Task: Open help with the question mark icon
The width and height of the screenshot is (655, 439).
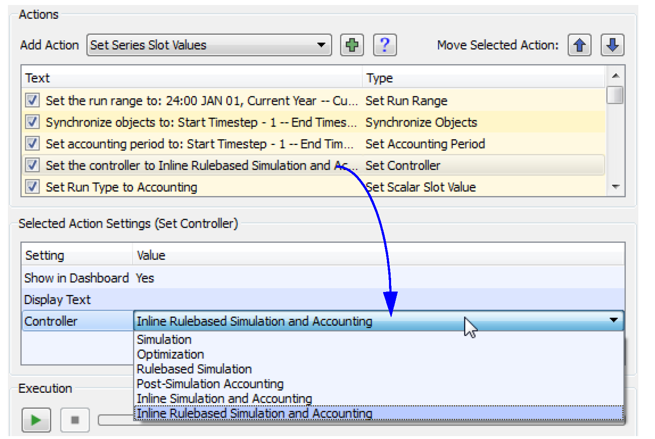Action: pos(384,45)
